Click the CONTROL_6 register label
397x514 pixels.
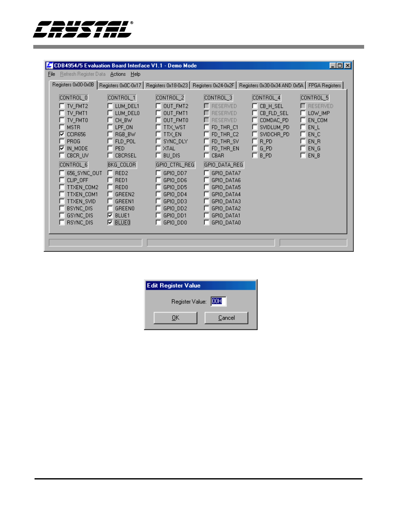pyautogui.click(x=74, y=165)
